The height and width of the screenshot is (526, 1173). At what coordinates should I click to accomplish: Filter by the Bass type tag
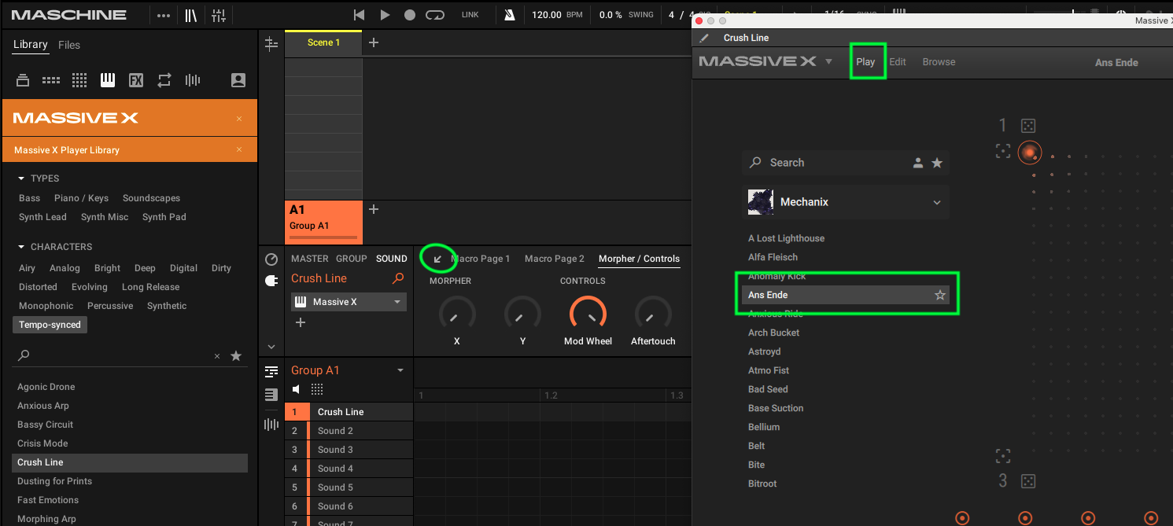[29, 198]
